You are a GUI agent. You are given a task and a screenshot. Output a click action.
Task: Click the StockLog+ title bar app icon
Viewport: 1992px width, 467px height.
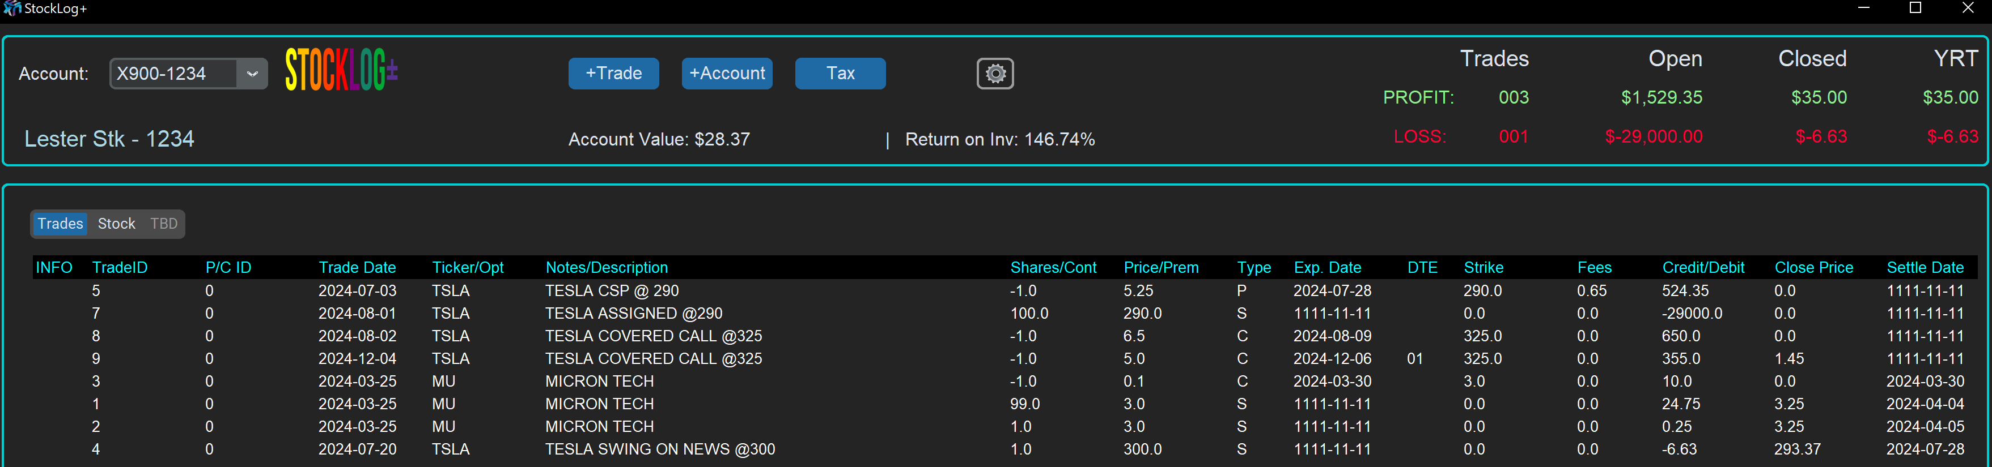point(11,8)
